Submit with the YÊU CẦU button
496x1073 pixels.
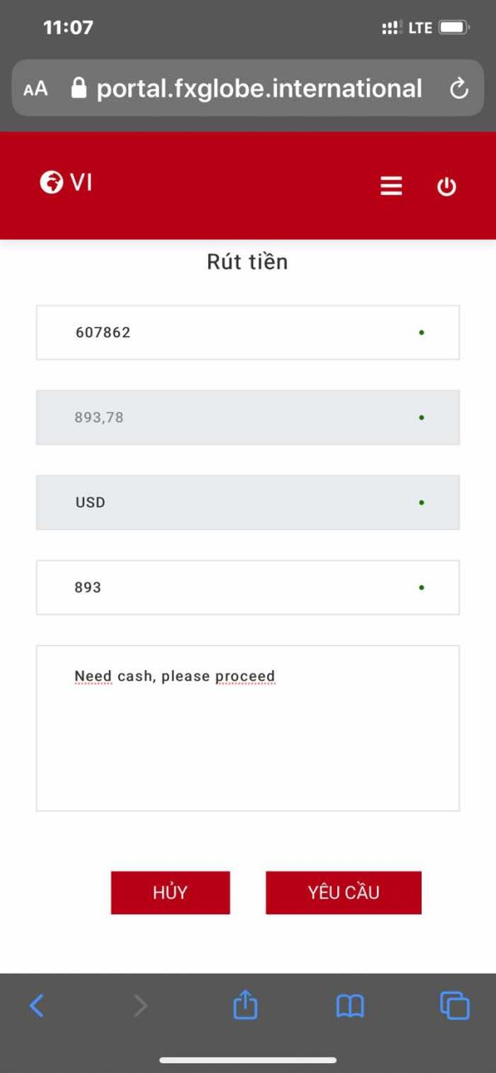click(343, 892)
